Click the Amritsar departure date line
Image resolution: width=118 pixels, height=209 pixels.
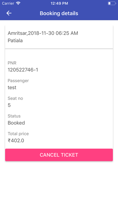pyautogui.click(x=43, y=33)
